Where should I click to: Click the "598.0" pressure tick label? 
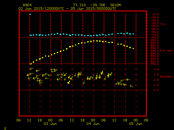pos(155,43)
